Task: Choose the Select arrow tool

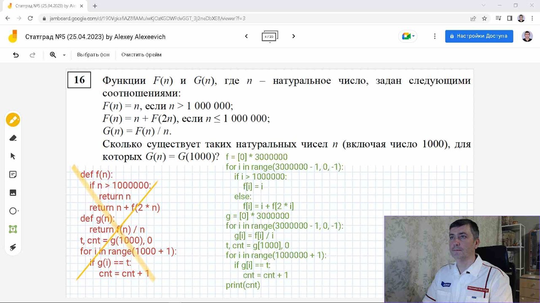Action: click(x=13, y=156)
